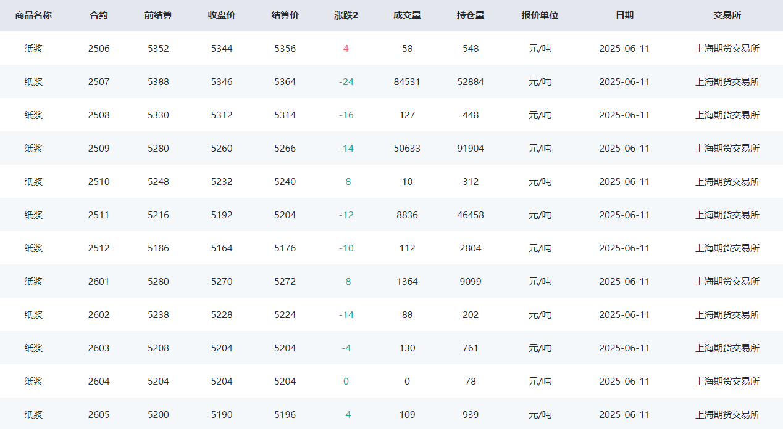The image size is (783, 429).
Task: Click the change value -10
Action: pyautogui.click(x=346, y=248)
